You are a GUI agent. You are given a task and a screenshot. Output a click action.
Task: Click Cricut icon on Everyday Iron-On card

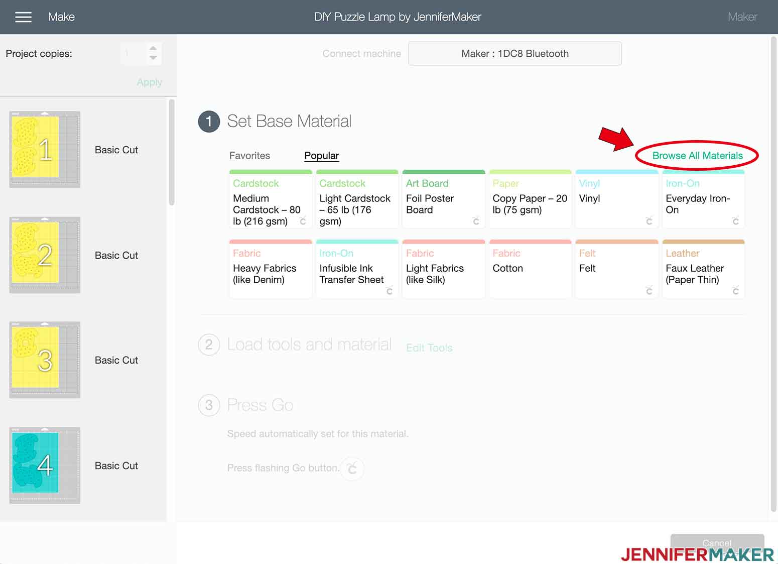735,221
